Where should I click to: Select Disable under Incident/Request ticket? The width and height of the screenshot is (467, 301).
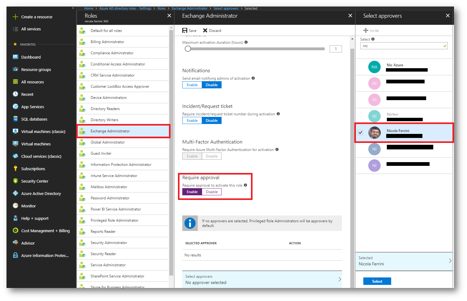click(212, 121)
